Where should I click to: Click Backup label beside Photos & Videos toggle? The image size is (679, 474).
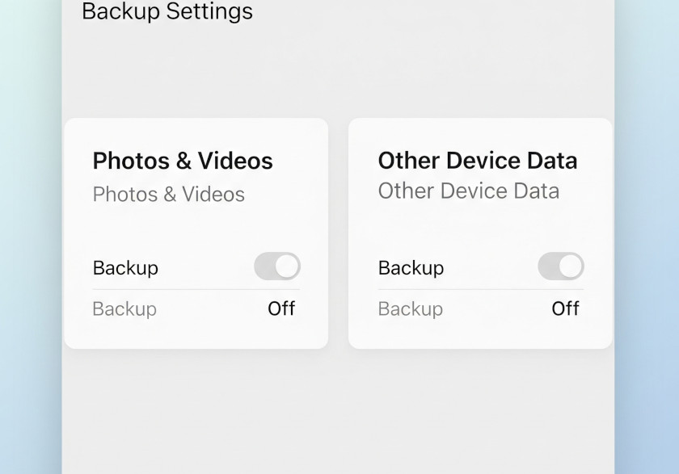click(125, 268)
